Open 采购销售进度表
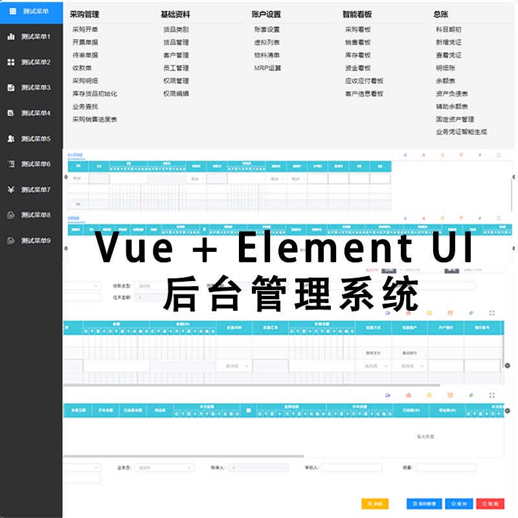 tap(95, 119)
